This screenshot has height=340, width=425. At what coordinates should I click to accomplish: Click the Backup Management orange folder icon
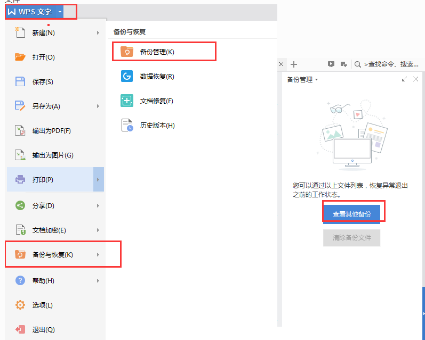coord(127,52)
